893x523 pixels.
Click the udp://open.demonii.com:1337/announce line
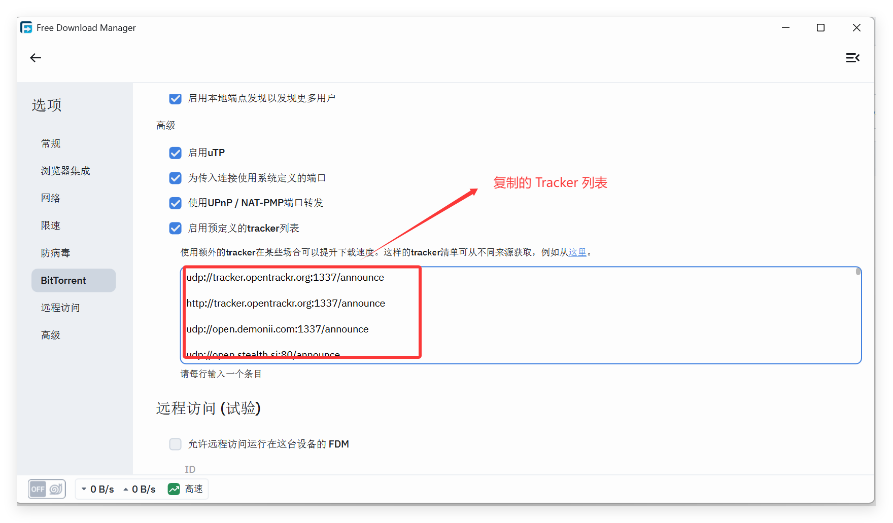[x=278, y=329]
